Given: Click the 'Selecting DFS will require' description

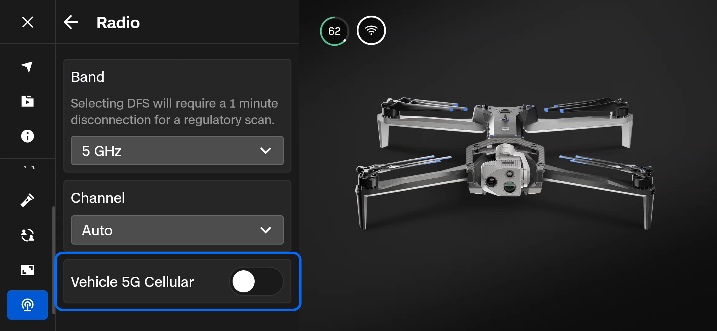Looking at the screenshot, I should [x=174, y=112].
